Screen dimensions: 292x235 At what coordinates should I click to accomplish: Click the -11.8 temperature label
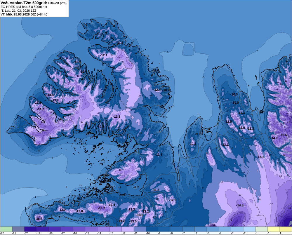pos(120,43)
